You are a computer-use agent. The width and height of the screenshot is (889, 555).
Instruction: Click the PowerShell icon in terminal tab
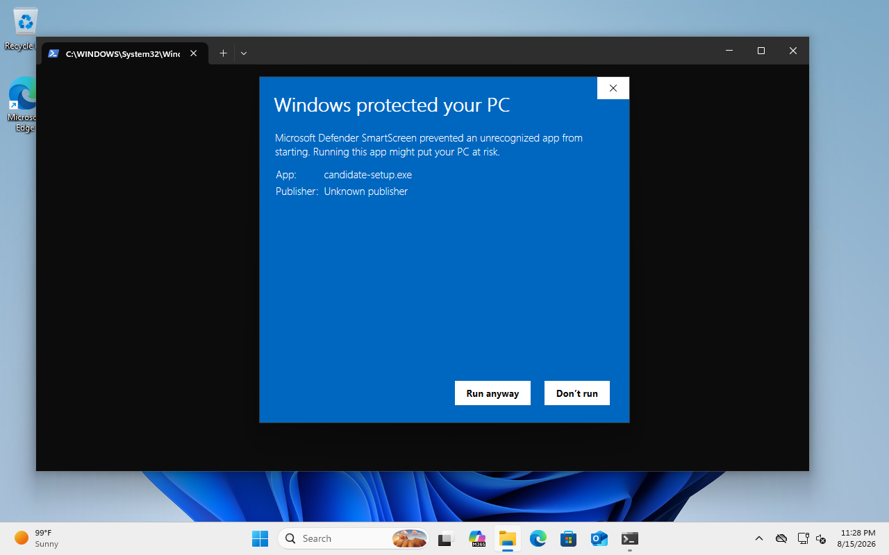[53, 53]
